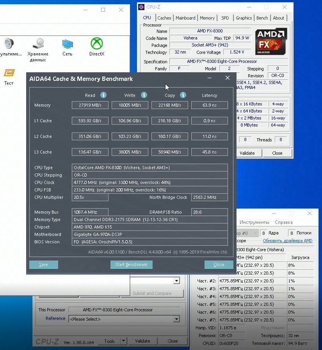Screen dimensions: 322x350
Task: Click the Copy info icon in AIDA64 benchmark
Action: (183, 95)
